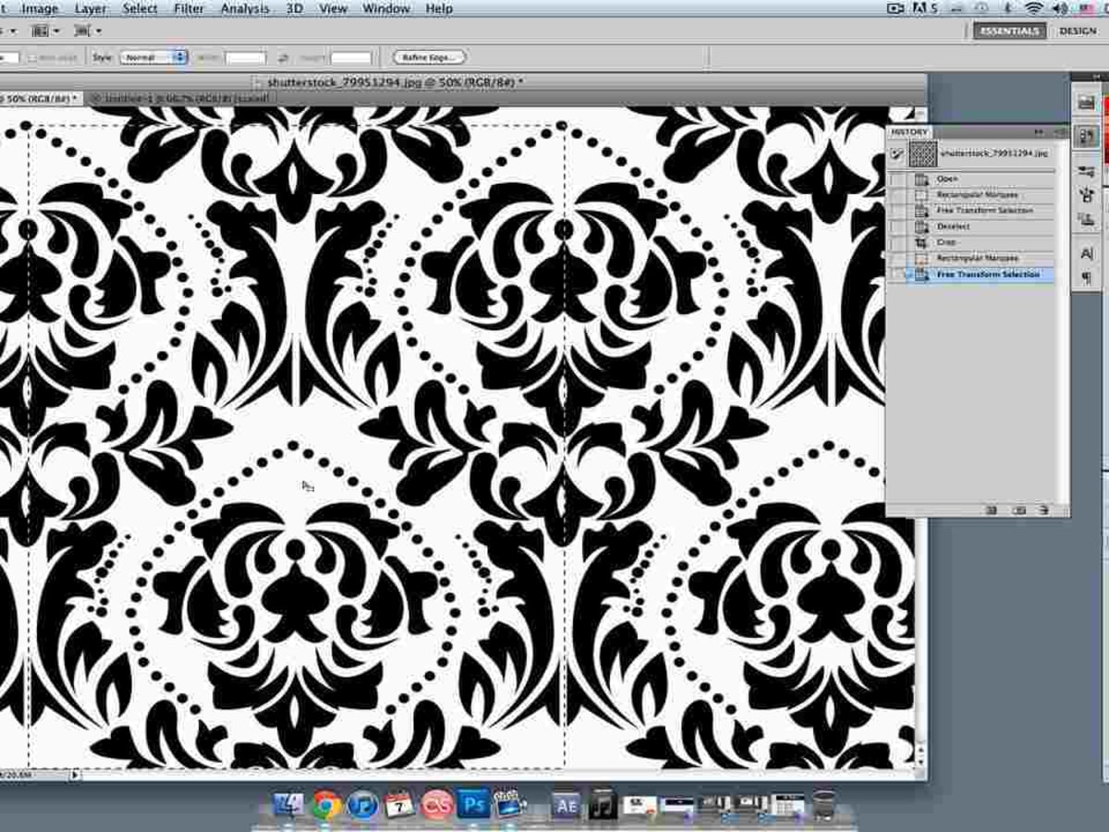
Task: Open the View menu
Action: pos(333,9)
